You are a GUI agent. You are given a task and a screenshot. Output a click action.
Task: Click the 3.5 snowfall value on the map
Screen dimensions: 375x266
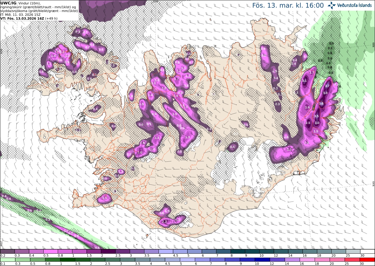point(316,116)
